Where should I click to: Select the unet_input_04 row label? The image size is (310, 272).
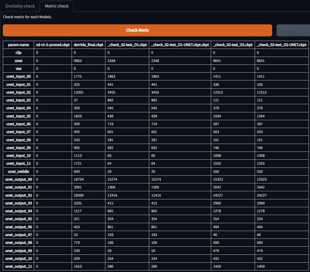coord(18,108)
